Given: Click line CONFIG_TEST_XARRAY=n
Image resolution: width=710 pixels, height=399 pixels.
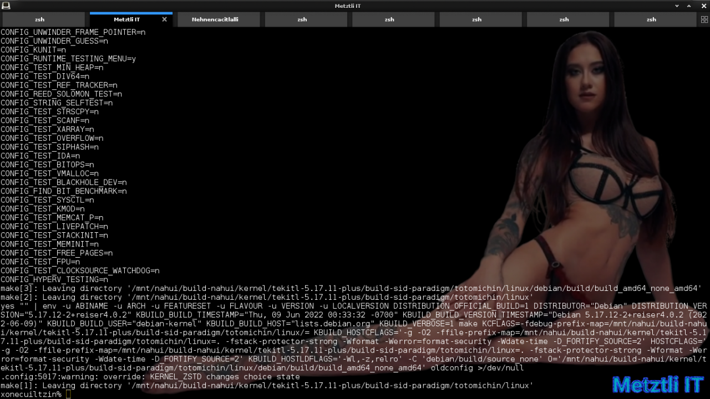Looking at the screenshot, I should coord(47,130).
